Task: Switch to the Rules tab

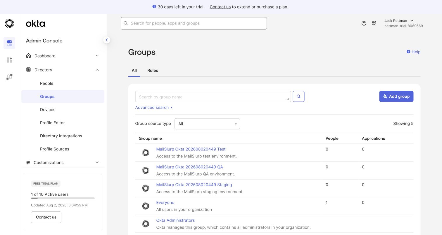Action: (153, 71)
